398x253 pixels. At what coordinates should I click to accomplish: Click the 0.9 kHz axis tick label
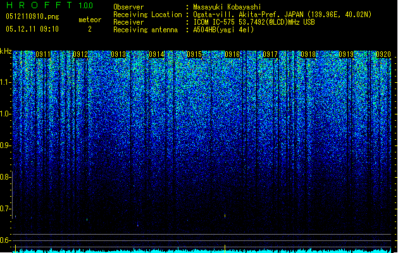pyautogui.click(x=5, y=145)
